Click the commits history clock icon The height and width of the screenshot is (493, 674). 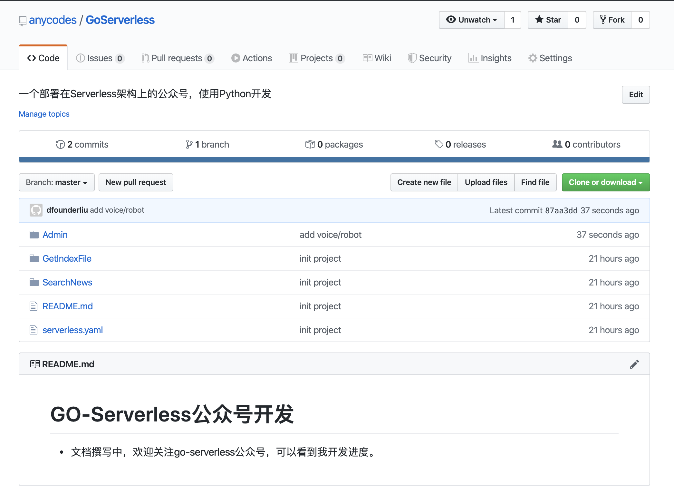[x=60, y=144]
